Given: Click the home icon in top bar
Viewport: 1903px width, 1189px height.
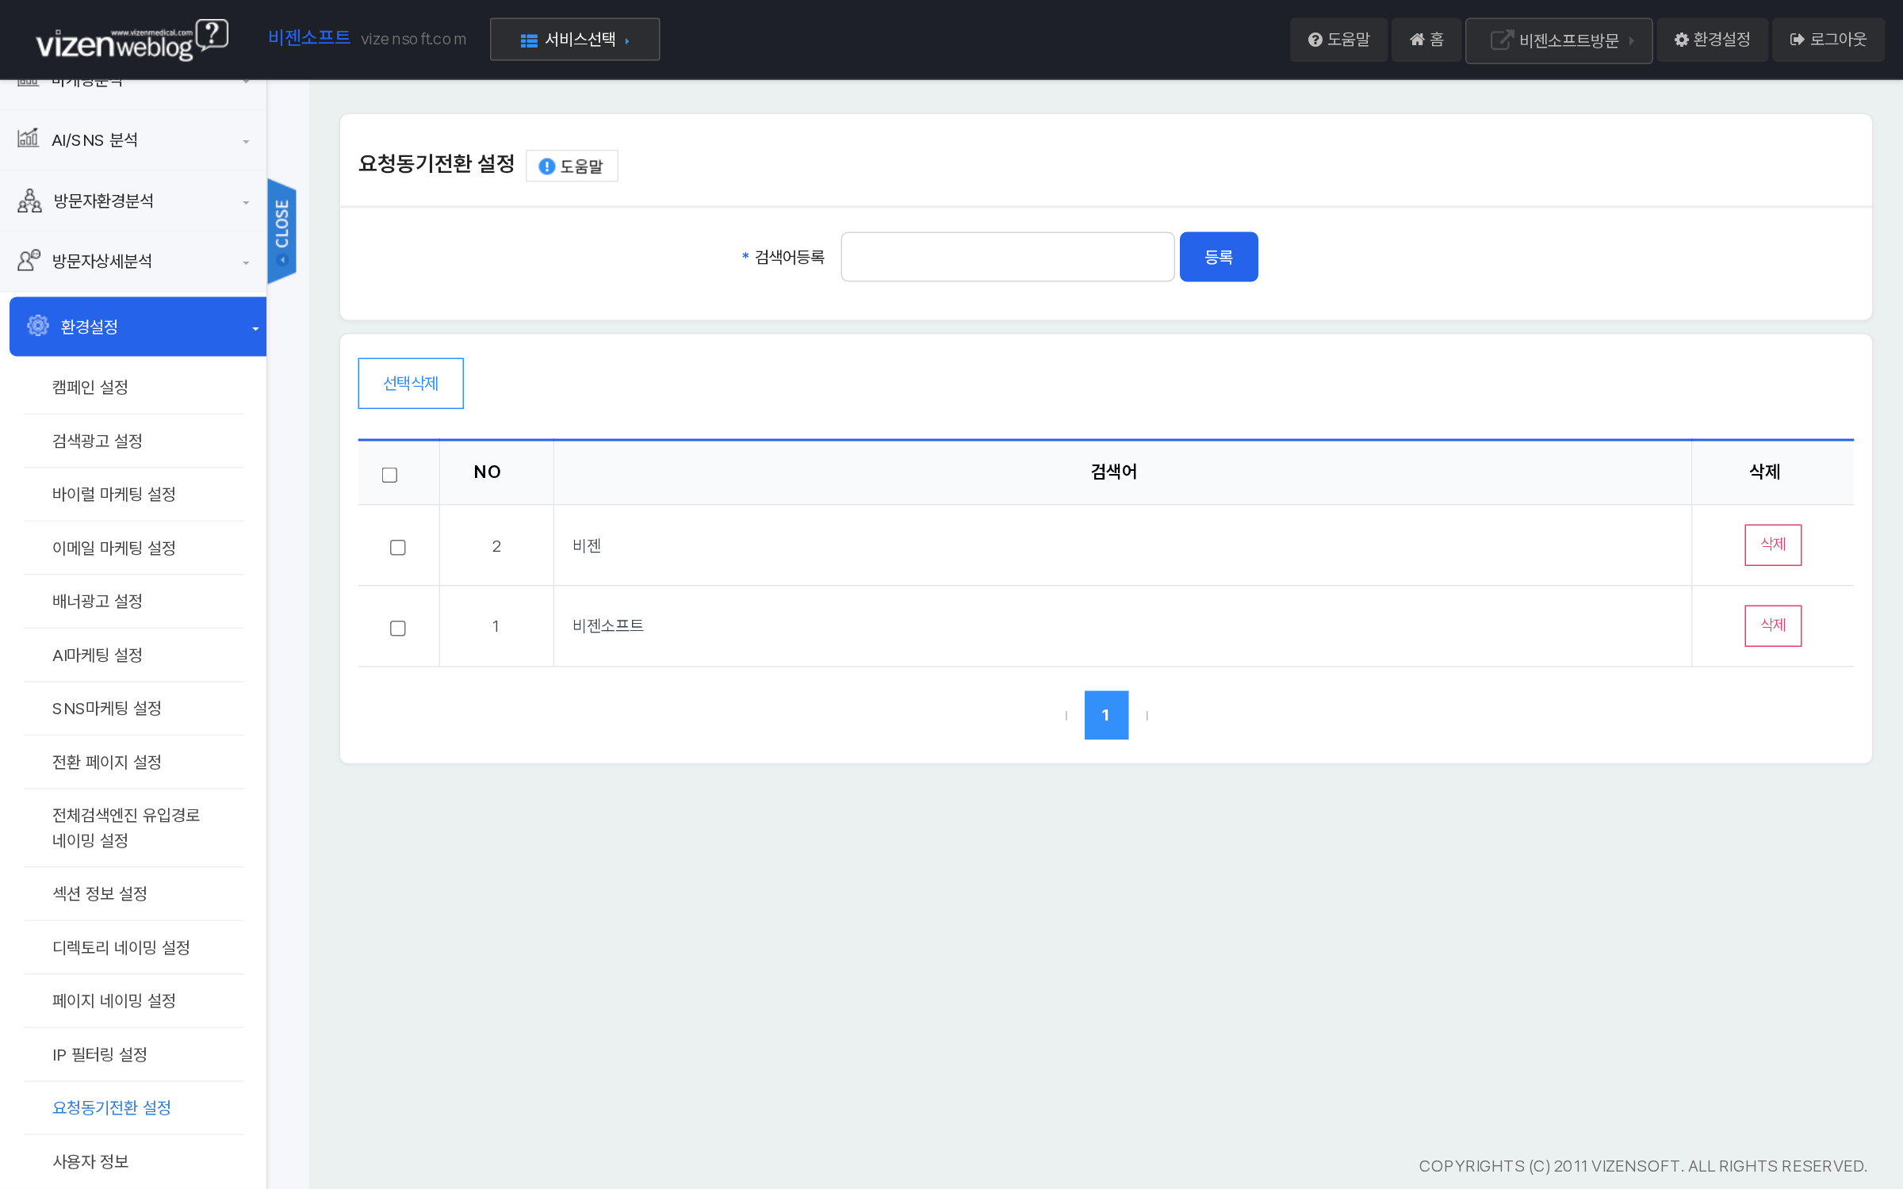Looking at the screenshot, I should tap(1417, 40).
